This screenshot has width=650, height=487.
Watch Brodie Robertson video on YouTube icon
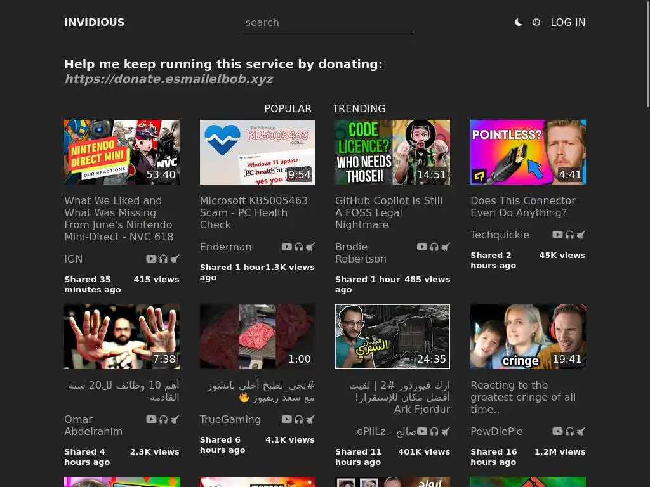click(x=422, y=247)
